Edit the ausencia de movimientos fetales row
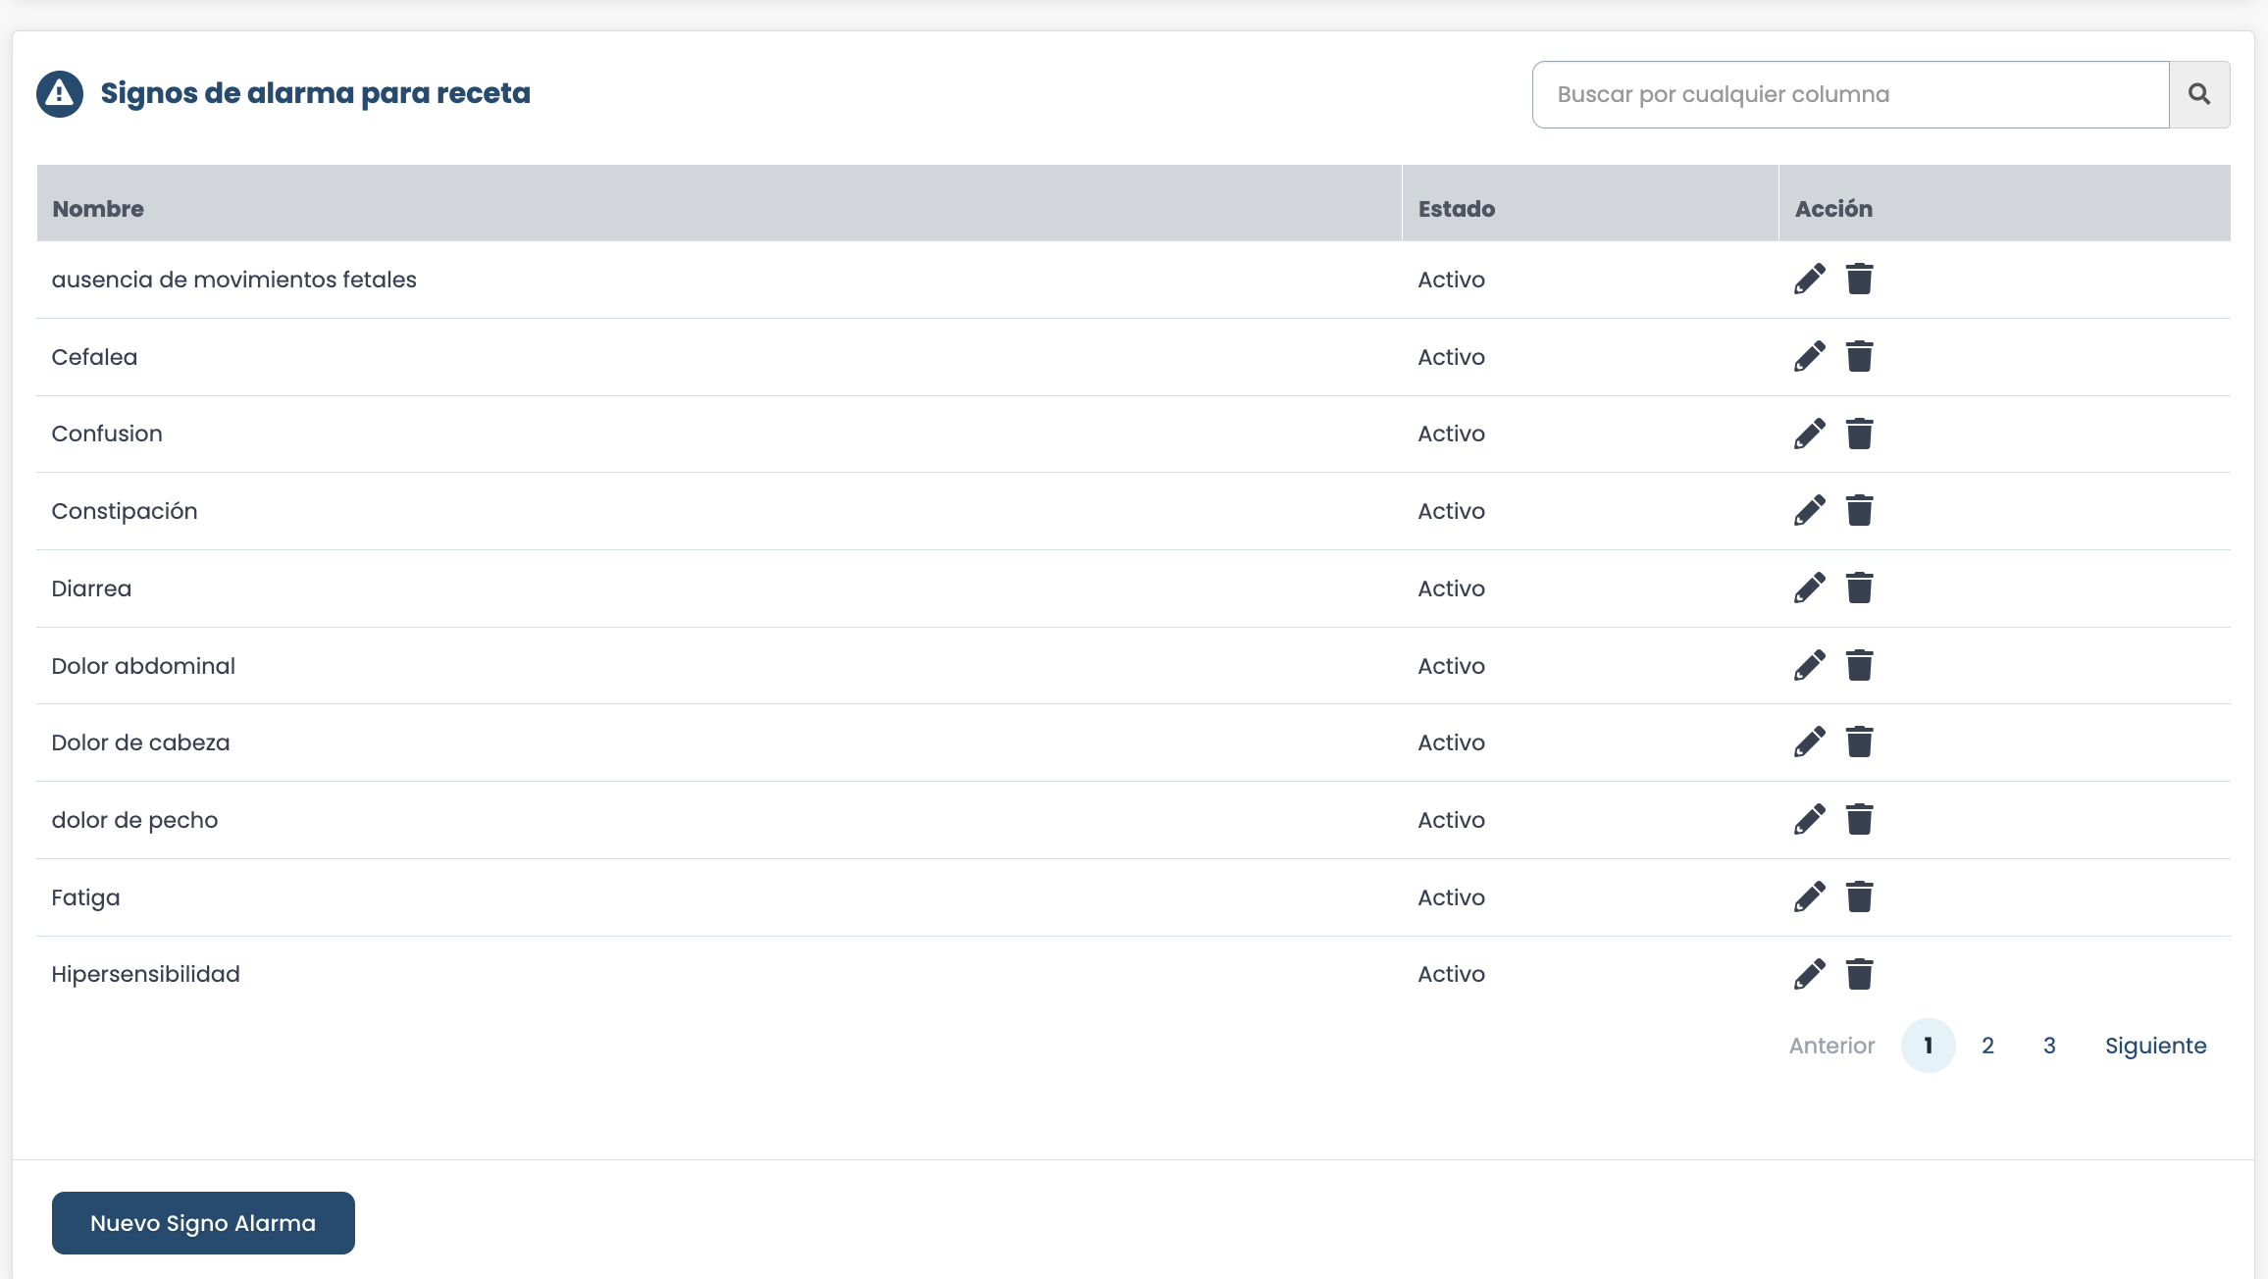Viewport: 2268px width, 1279px height. coord(1810,280)
